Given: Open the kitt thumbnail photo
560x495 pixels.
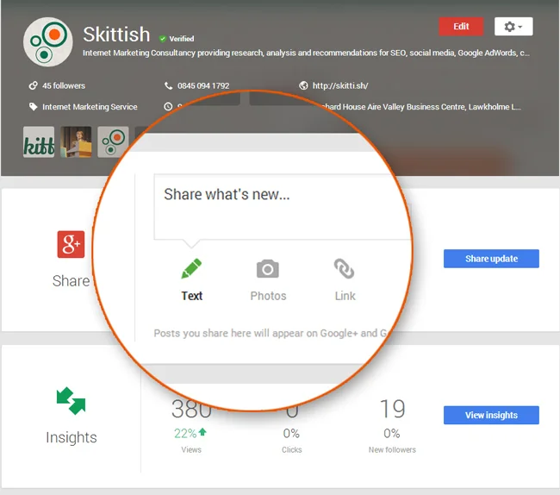Looking at the screenshot, I should click(x=39, y=142).
